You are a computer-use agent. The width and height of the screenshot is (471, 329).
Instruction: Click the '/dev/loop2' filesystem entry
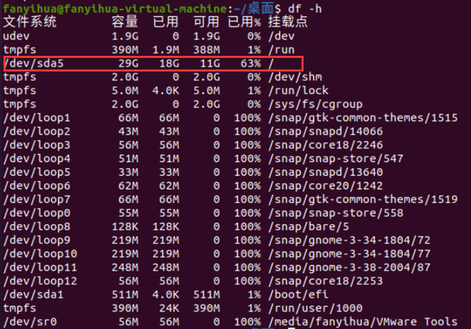[x=37, y=131]
